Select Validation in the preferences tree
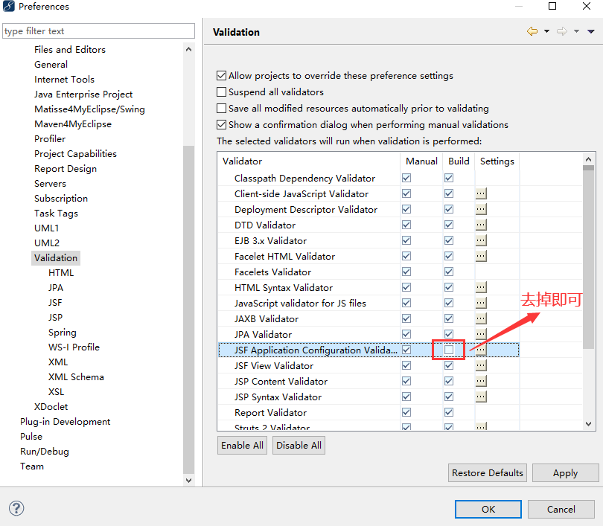 [x=56, y=258]
